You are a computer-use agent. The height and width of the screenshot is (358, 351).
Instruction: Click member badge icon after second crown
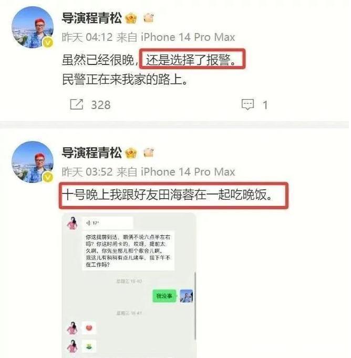coord(149,153)
